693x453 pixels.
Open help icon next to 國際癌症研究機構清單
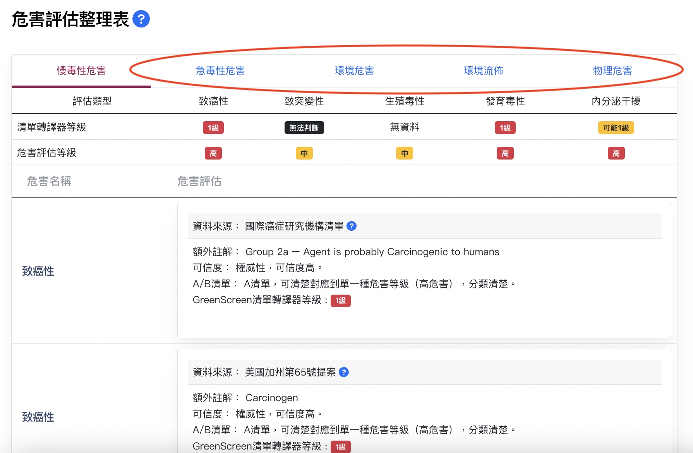pos(352,226)
